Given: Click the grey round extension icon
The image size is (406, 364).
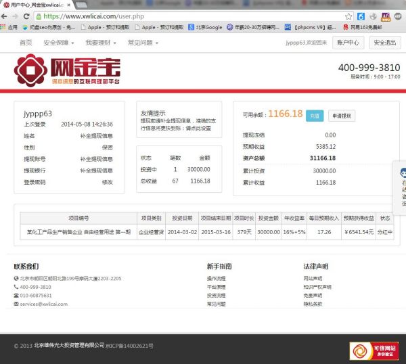Looking at the screenshot, I should coord(373,16).
